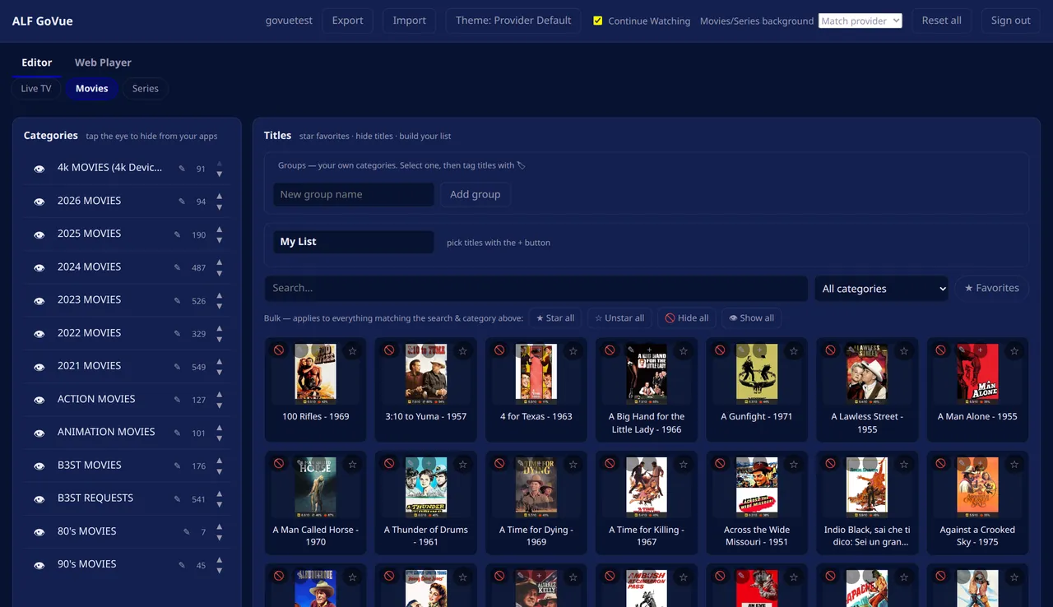This screenshot has height=607, width=1053.
Task: Click the Search titles field
Action: pyautogui.click(x=536, y=289)
